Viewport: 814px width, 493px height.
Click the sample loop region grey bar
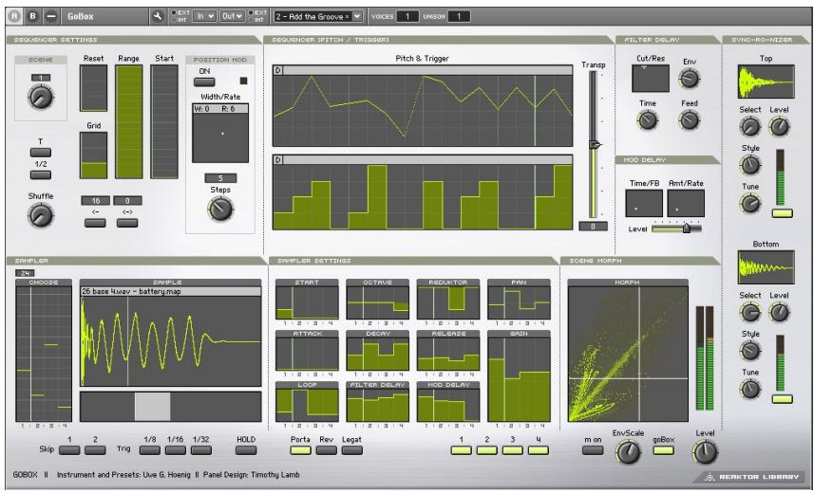pos(152,407)
